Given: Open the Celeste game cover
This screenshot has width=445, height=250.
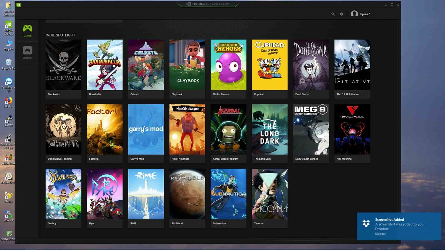Looking at the screenshot, I should point(146,65).
